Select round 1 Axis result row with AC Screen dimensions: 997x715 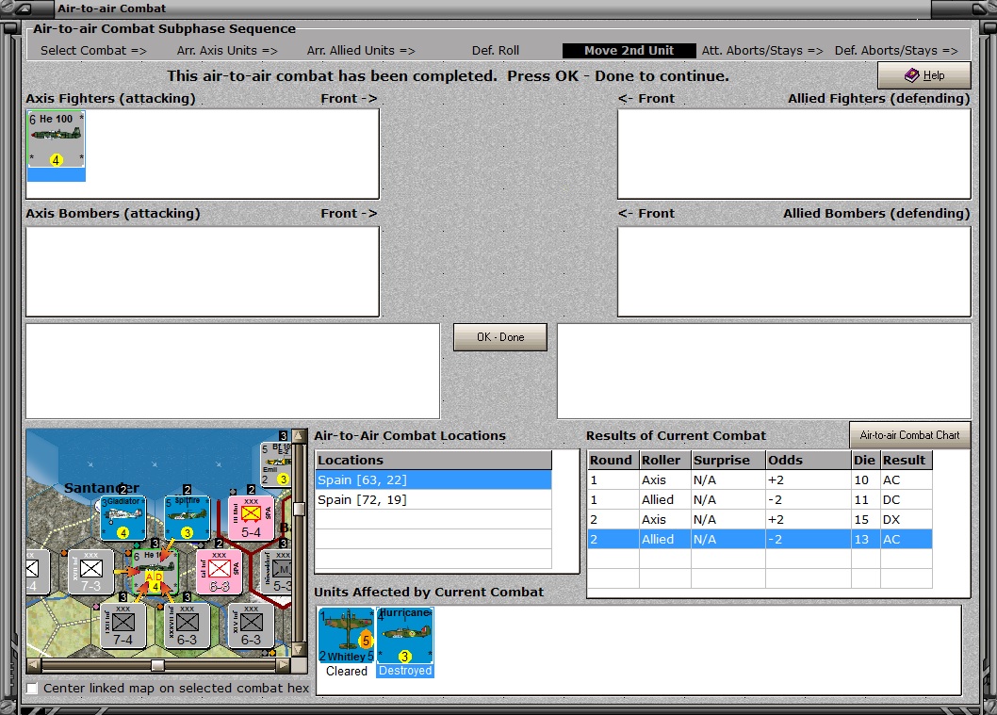(760, 479)
